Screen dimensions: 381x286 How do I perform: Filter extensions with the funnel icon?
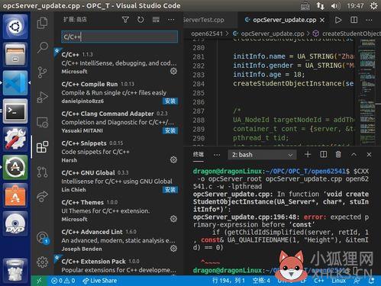click(125, 20)
